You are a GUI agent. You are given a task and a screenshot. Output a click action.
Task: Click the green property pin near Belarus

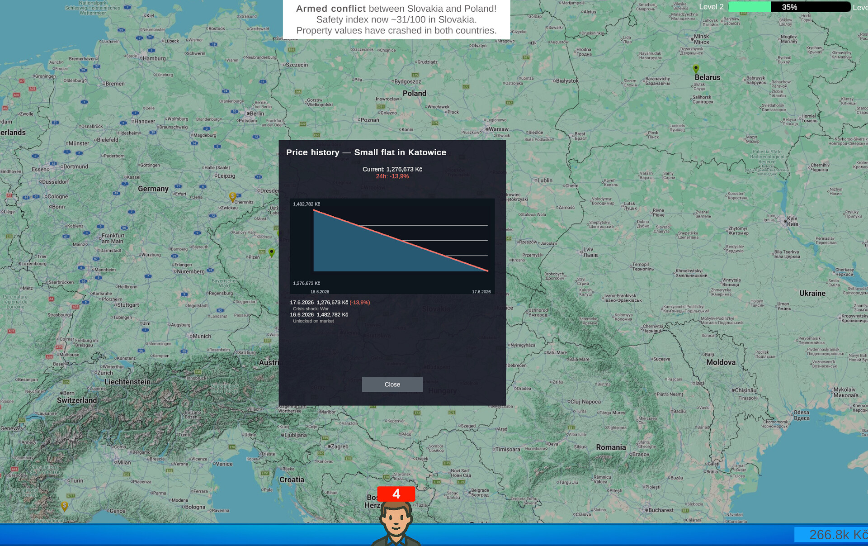696,69
